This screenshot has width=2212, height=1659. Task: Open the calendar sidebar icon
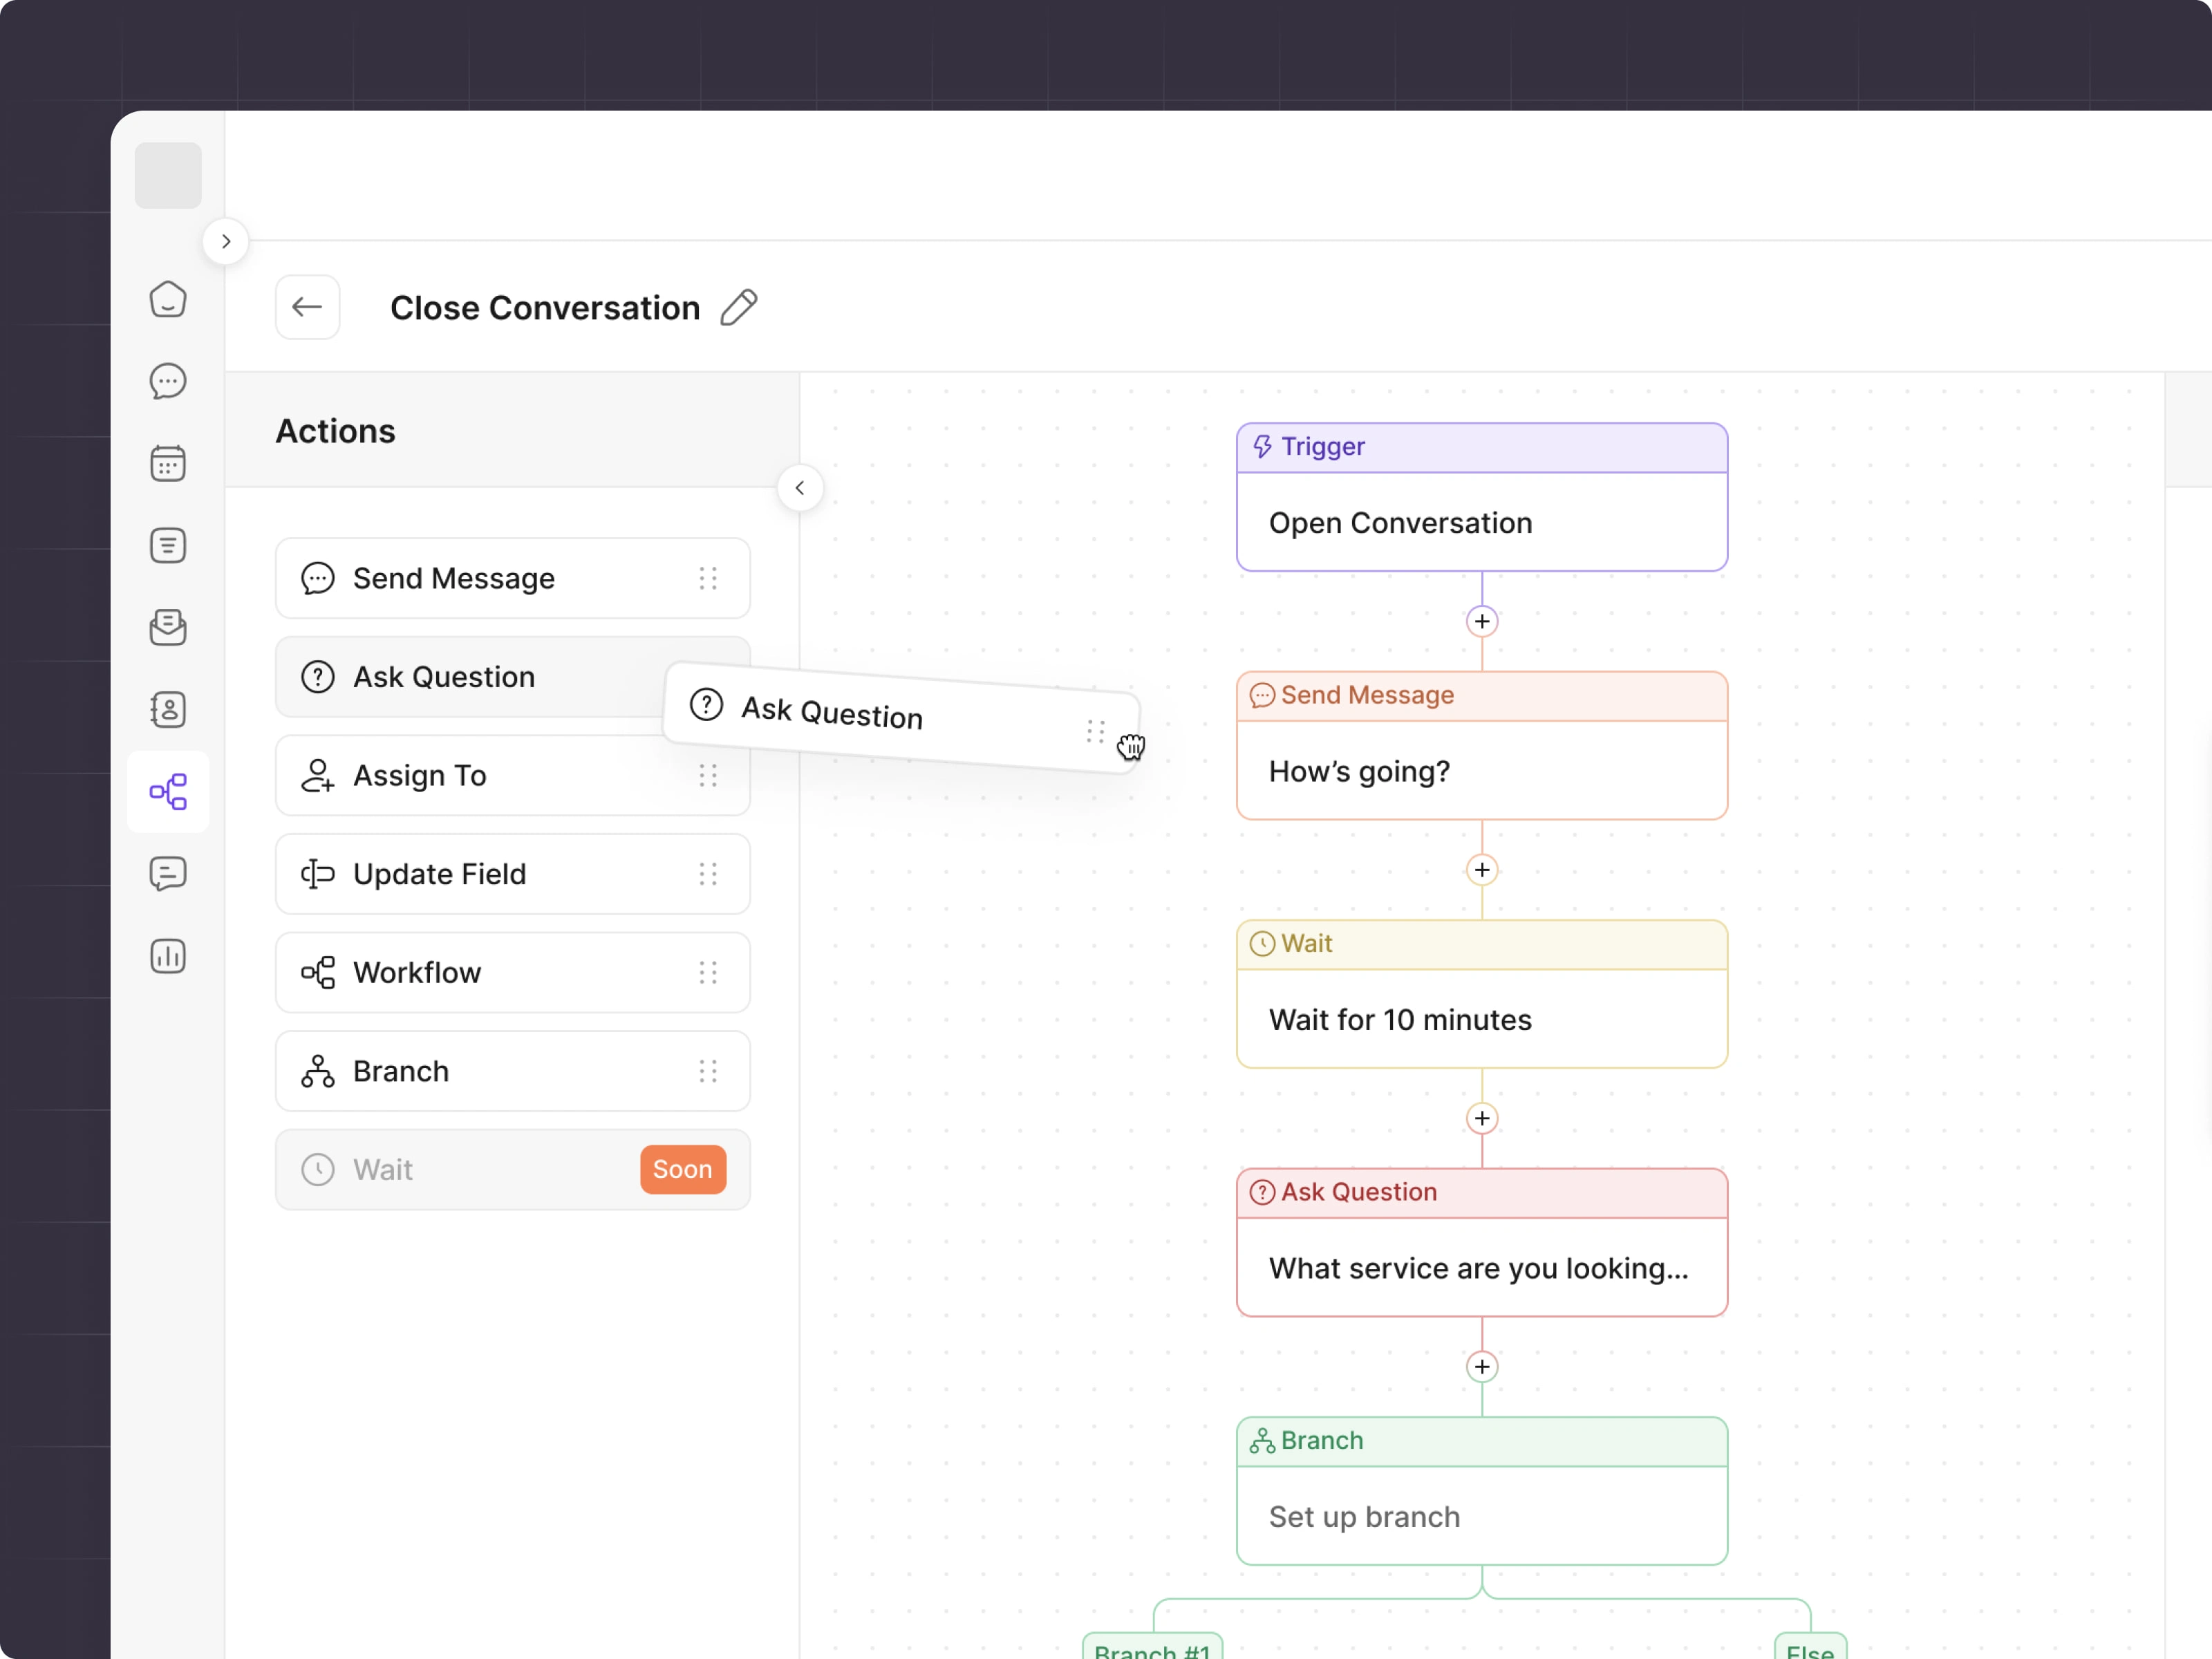tap(168, 463)
